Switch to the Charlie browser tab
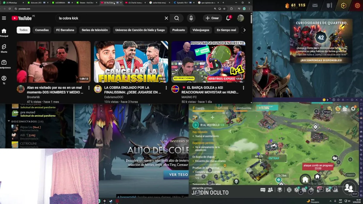The width and height of the screenshot is (363, 204). tap(135, 3)
